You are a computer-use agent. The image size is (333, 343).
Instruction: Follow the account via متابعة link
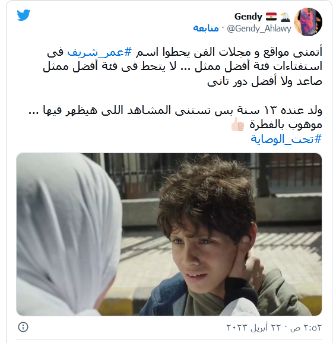[206, 28]
